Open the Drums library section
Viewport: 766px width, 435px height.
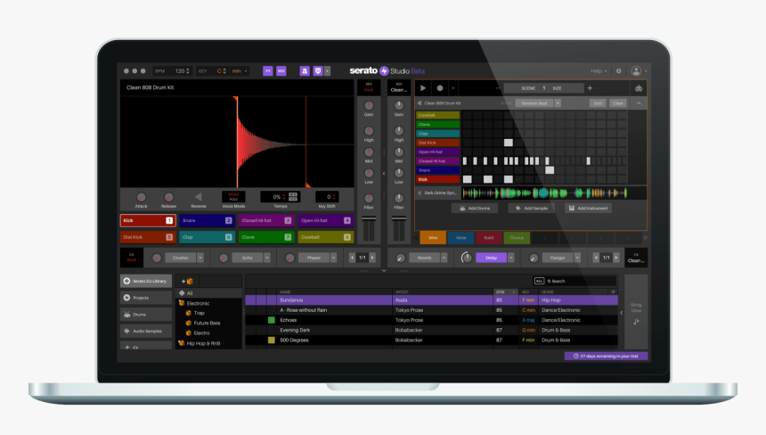point(146,315)
